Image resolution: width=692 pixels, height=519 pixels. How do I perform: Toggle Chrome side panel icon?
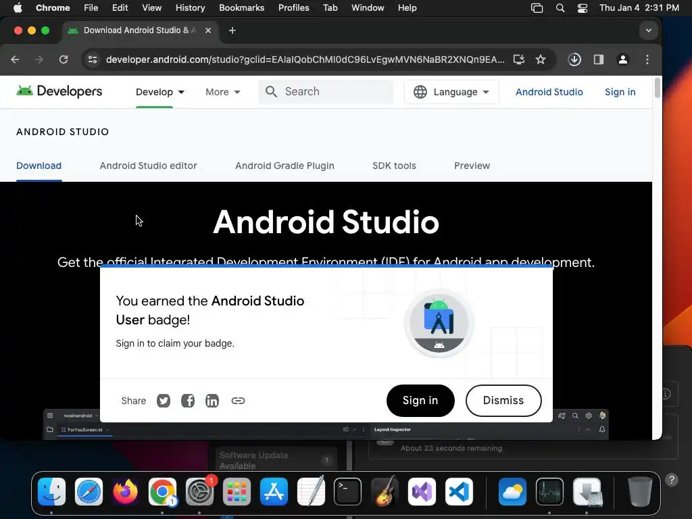(599, 59)
